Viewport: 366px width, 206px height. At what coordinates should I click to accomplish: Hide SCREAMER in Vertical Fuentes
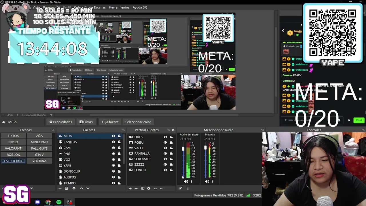(x=165, y=159)
